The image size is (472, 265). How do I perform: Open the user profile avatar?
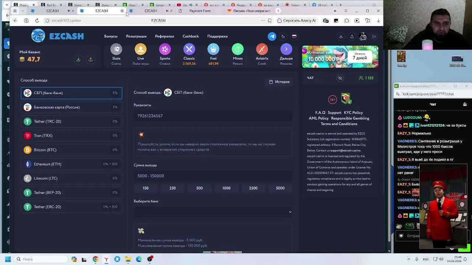click(x=363, y=36)
